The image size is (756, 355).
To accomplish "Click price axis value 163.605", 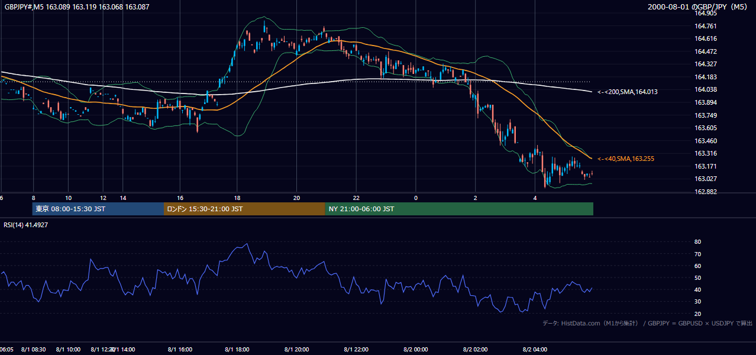I will pos(706,128).
